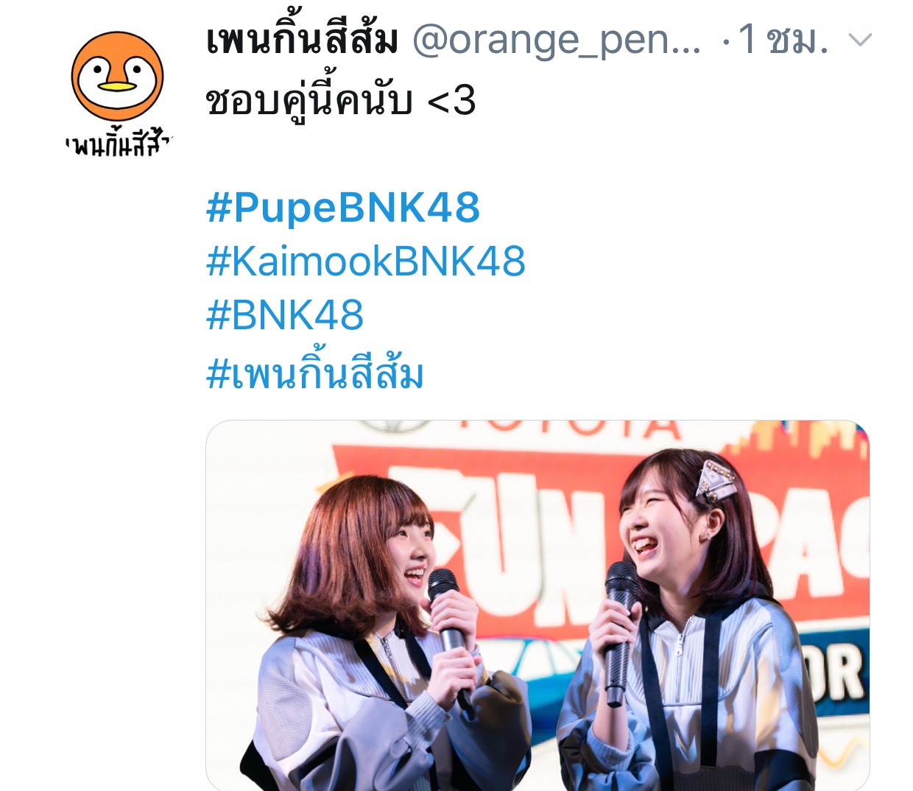
Task: Open the #KaimookBNK48 hashtag
Action: 366,261
